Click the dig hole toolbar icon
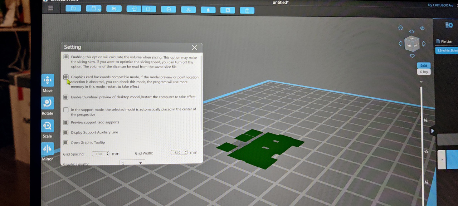 (228, 10)
